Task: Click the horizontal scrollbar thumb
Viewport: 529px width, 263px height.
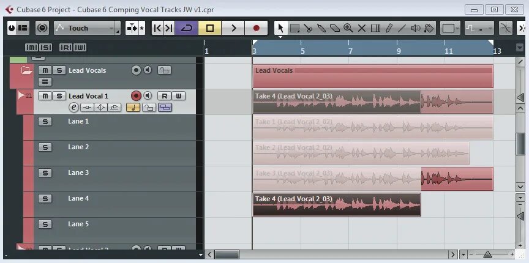Action: coord(227,254)
